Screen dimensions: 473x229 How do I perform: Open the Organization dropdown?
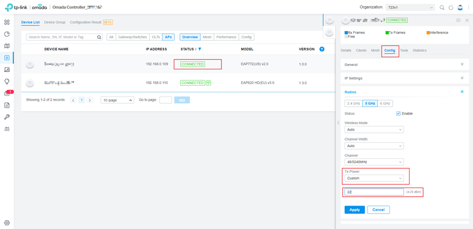point(410,8)
